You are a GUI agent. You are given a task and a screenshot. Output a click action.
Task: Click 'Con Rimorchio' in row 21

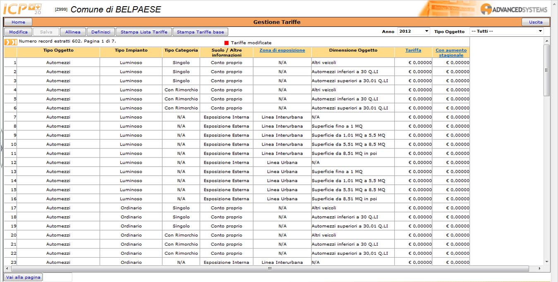[181, 244]
